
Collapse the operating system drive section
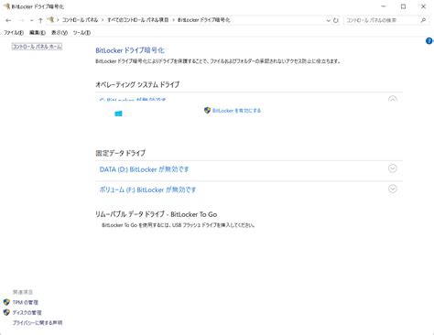393,99
